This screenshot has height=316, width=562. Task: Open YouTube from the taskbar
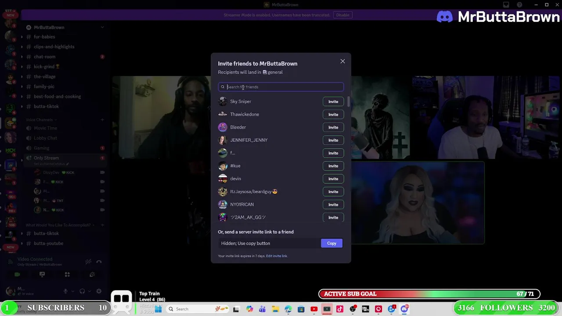click(314, 309)
